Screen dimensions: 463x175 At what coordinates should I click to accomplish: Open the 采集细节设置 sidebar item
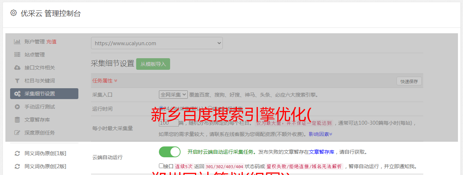(44, 94)
